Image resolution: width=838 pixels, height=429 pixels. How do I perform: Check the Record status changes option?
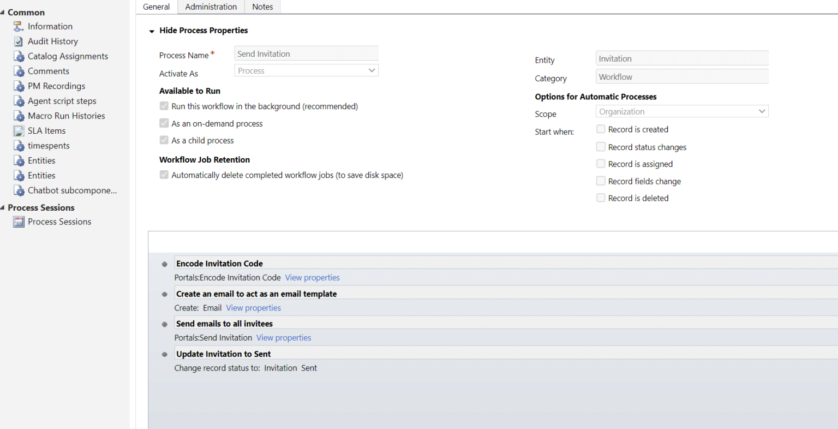(x=601, y=146)
